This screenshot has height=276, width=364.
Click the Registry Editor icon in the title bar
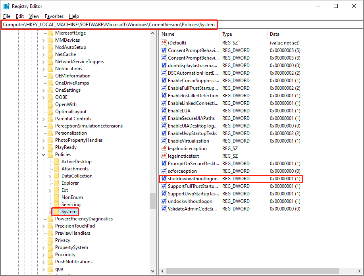click(x=5, y=6)
